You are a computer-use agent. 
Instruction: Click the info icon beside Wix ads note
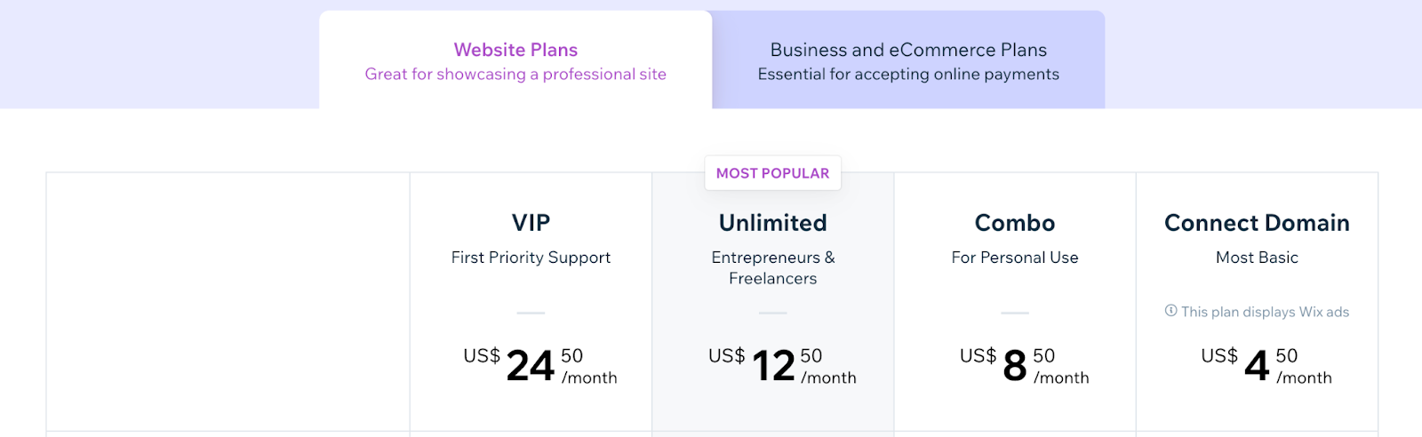(1170, 311)
